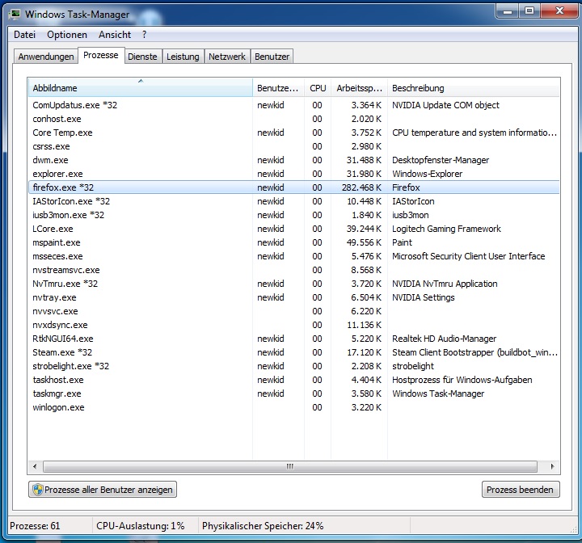582x543 pixels.
Task: Select the nvvsvc.exe process
Action: [294, 311]
